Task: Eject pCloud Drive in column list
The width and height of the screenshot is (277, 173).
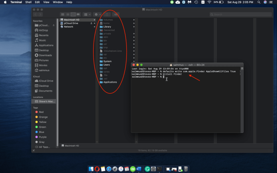Action: [92, 23]
